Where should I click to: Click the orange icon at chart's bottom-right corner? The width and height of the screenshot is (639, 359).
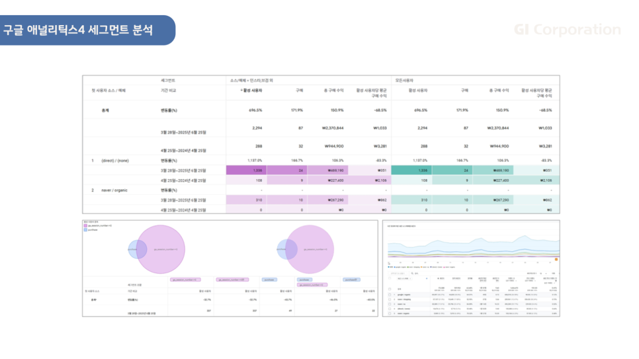pyautogui.click(x=556, y=259)
